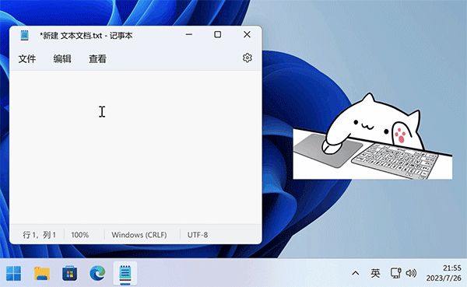Screen dimensions: 467x287
Task: Click the 行 1, 列 1 status entry
Action: pyautogui.click(x=40, y=235)
